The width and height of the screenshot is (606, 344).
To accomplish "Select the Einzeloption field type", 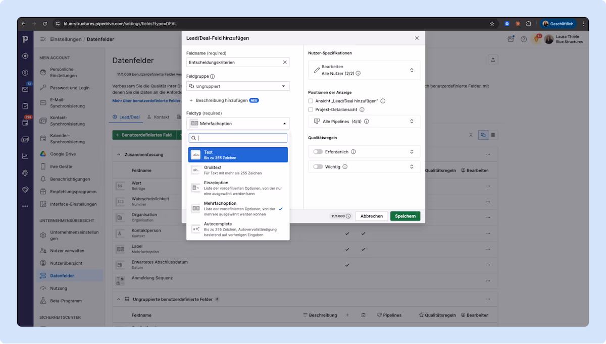I will (x=238, y=188).
